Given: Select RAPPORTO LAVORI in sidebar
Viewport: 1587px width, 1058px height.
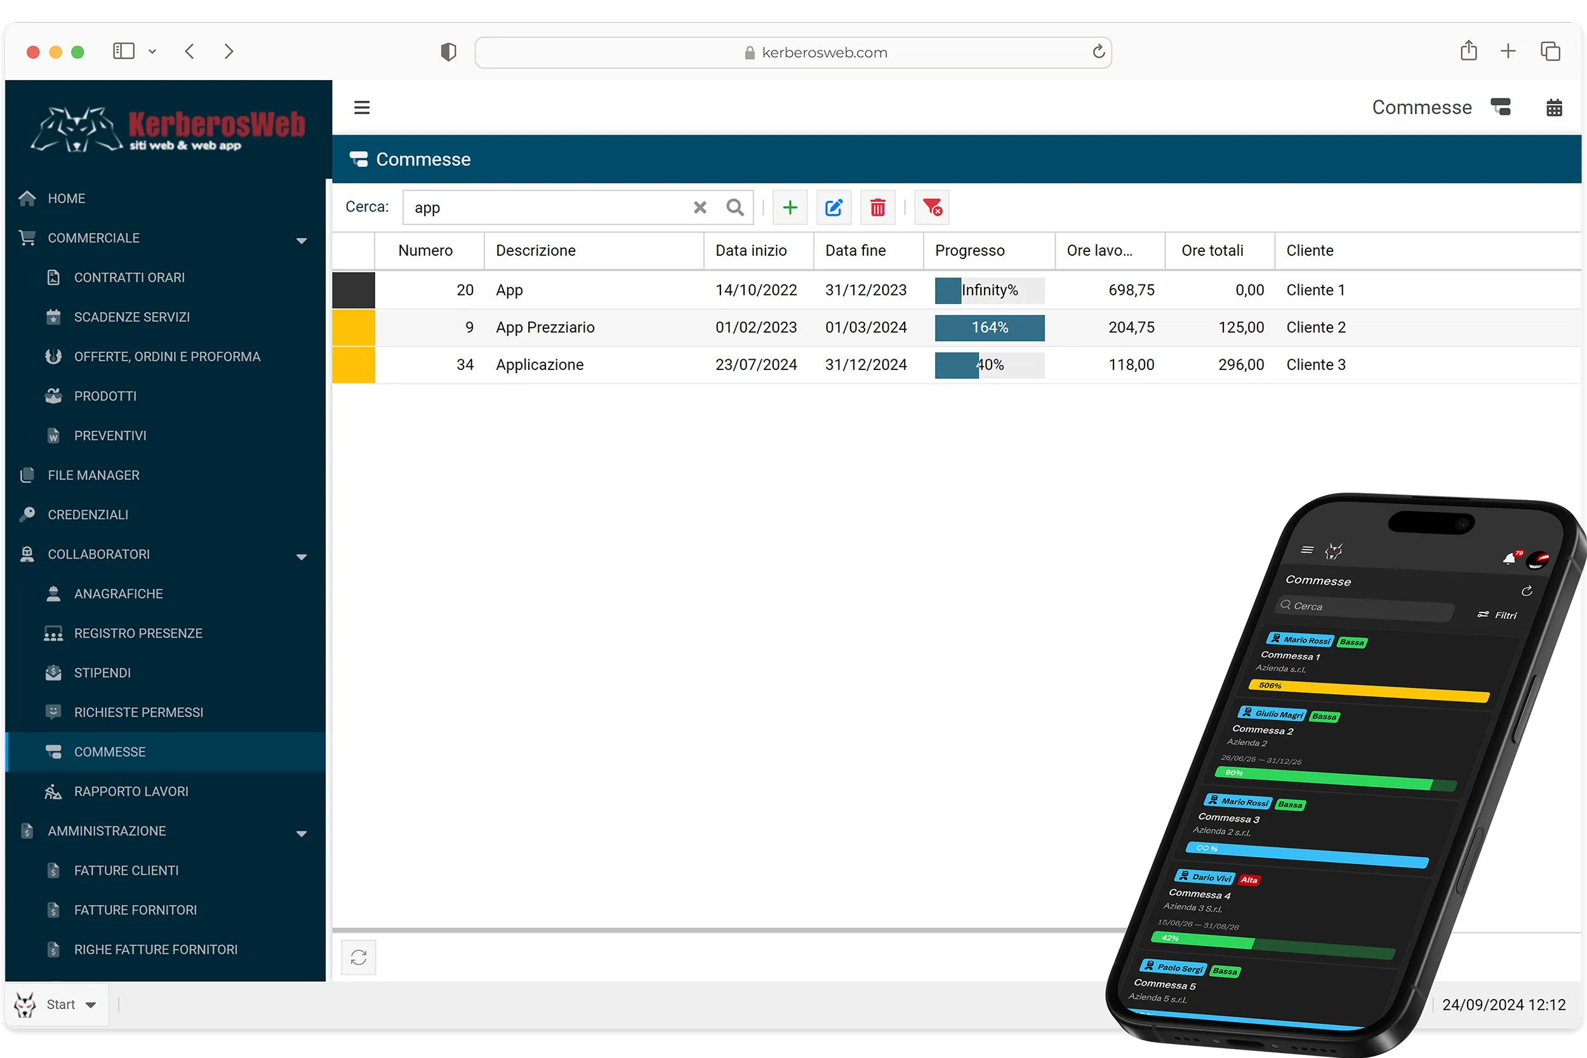Looking at the screenshot, I should 165,791.
